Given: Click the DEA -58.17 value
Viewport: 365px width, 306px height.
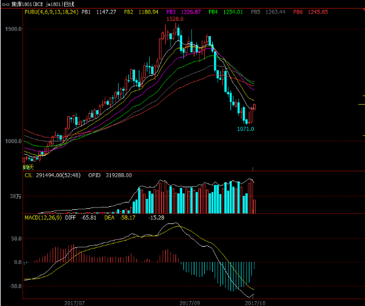Looking at the screenshot, I should tap(120, 218).
